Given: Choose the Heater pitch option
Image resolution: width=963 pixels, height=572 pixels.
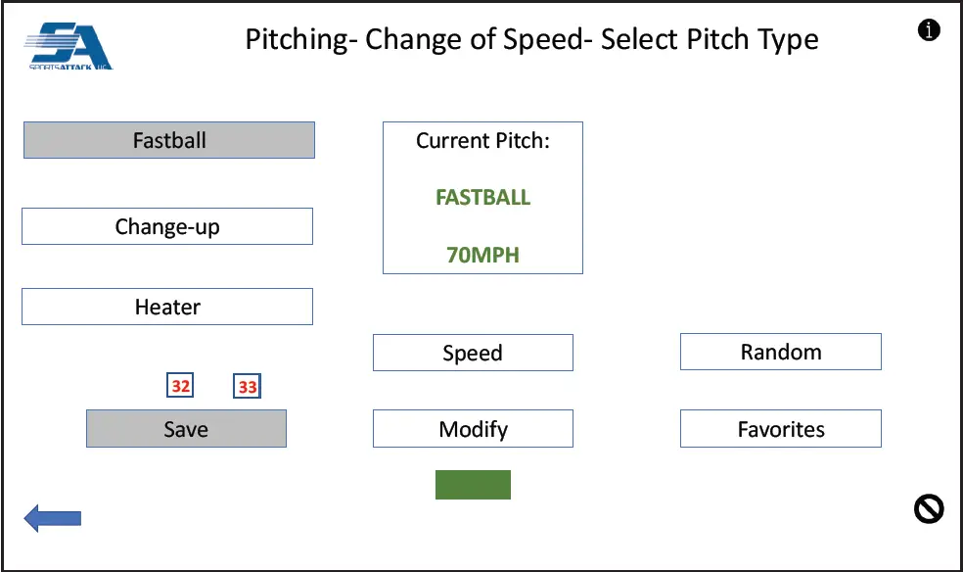Looking at the screenshot, I should 167,307.
